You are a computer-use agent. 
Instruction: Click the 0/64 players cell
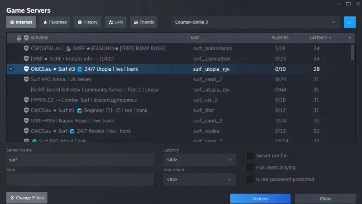(x=281, y=90)
